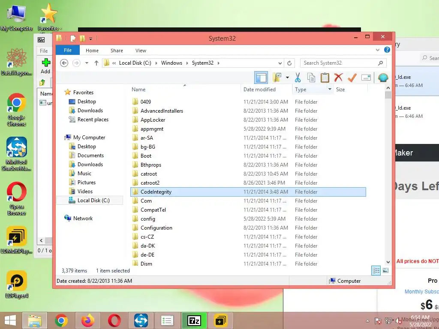Click the Paste clipboard icon
Screen dimensions: 439x329
coord(325,78)
